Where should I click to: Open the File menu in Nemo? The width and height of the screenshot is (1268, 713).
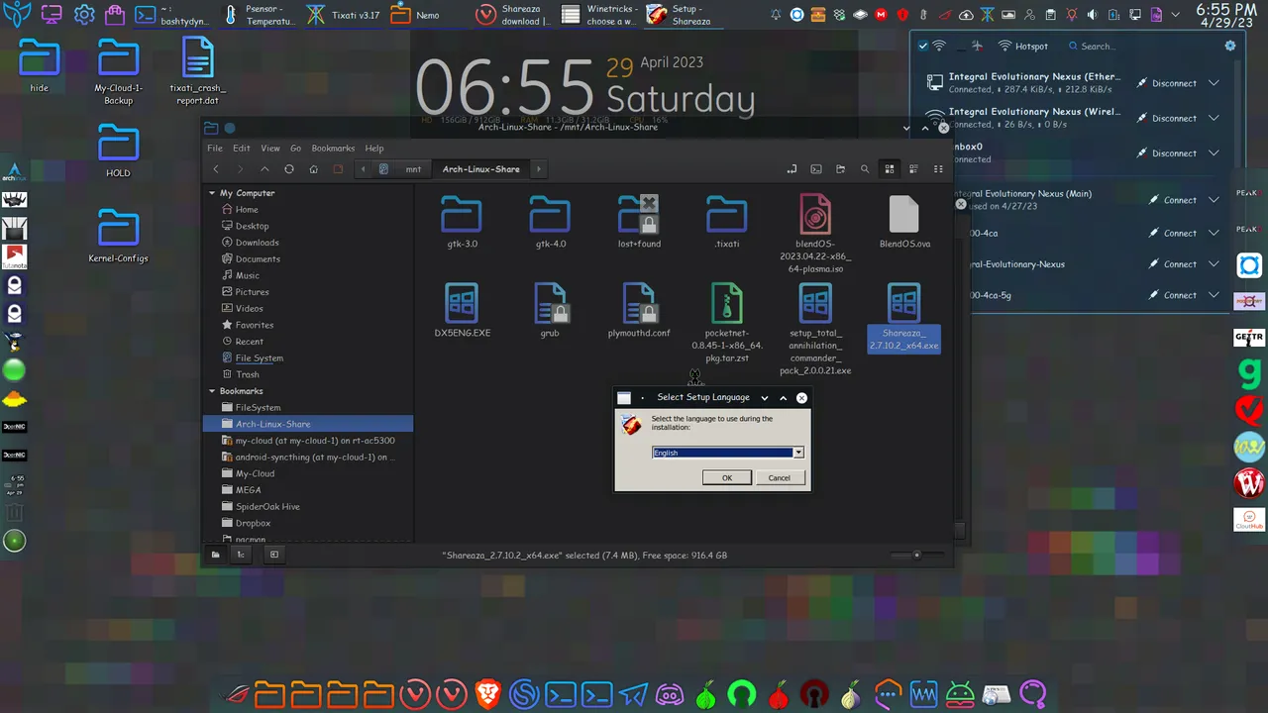coord(214,149)
